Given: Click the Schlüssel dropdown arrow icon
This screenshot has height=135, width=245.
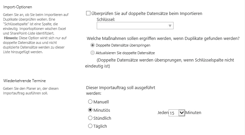Looking at the screenshot, I should pos(170,26).
